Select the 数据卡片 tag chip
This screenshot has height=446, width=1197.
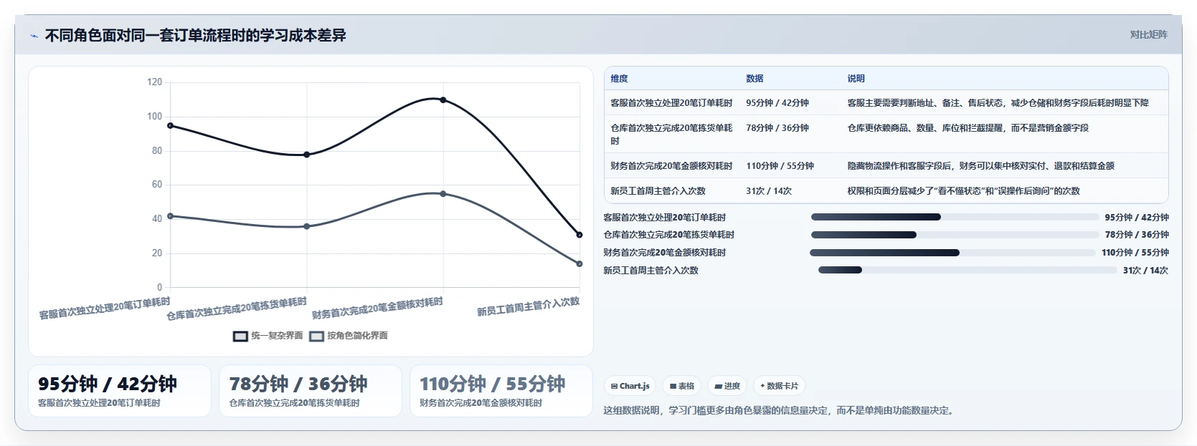(x=779, y=386)
